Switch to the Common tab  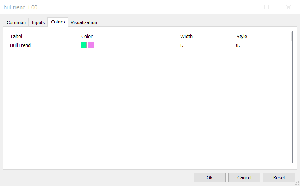pos(16,22)
